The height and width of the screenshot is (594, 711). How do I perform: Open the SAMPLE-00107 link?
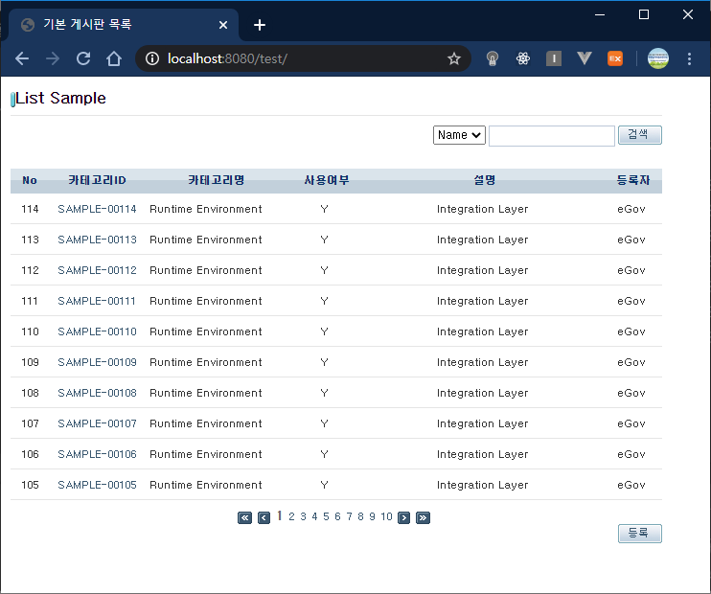click(97, 423)
